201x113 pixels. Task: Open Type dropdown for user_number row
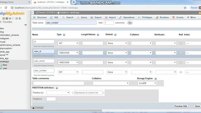[x=68, y=72]
